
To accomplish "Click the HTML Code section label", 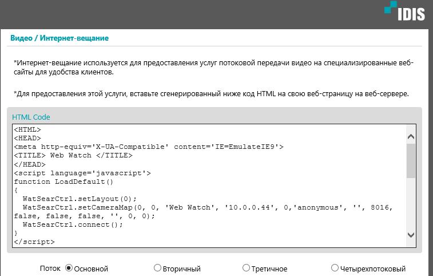I will 31,117.
